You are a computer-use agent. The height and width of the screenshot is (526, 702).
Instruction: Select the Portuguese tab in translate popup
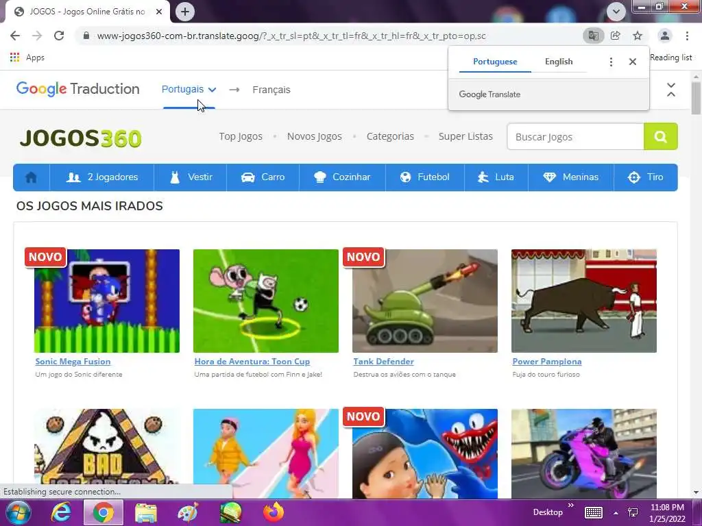495,62
